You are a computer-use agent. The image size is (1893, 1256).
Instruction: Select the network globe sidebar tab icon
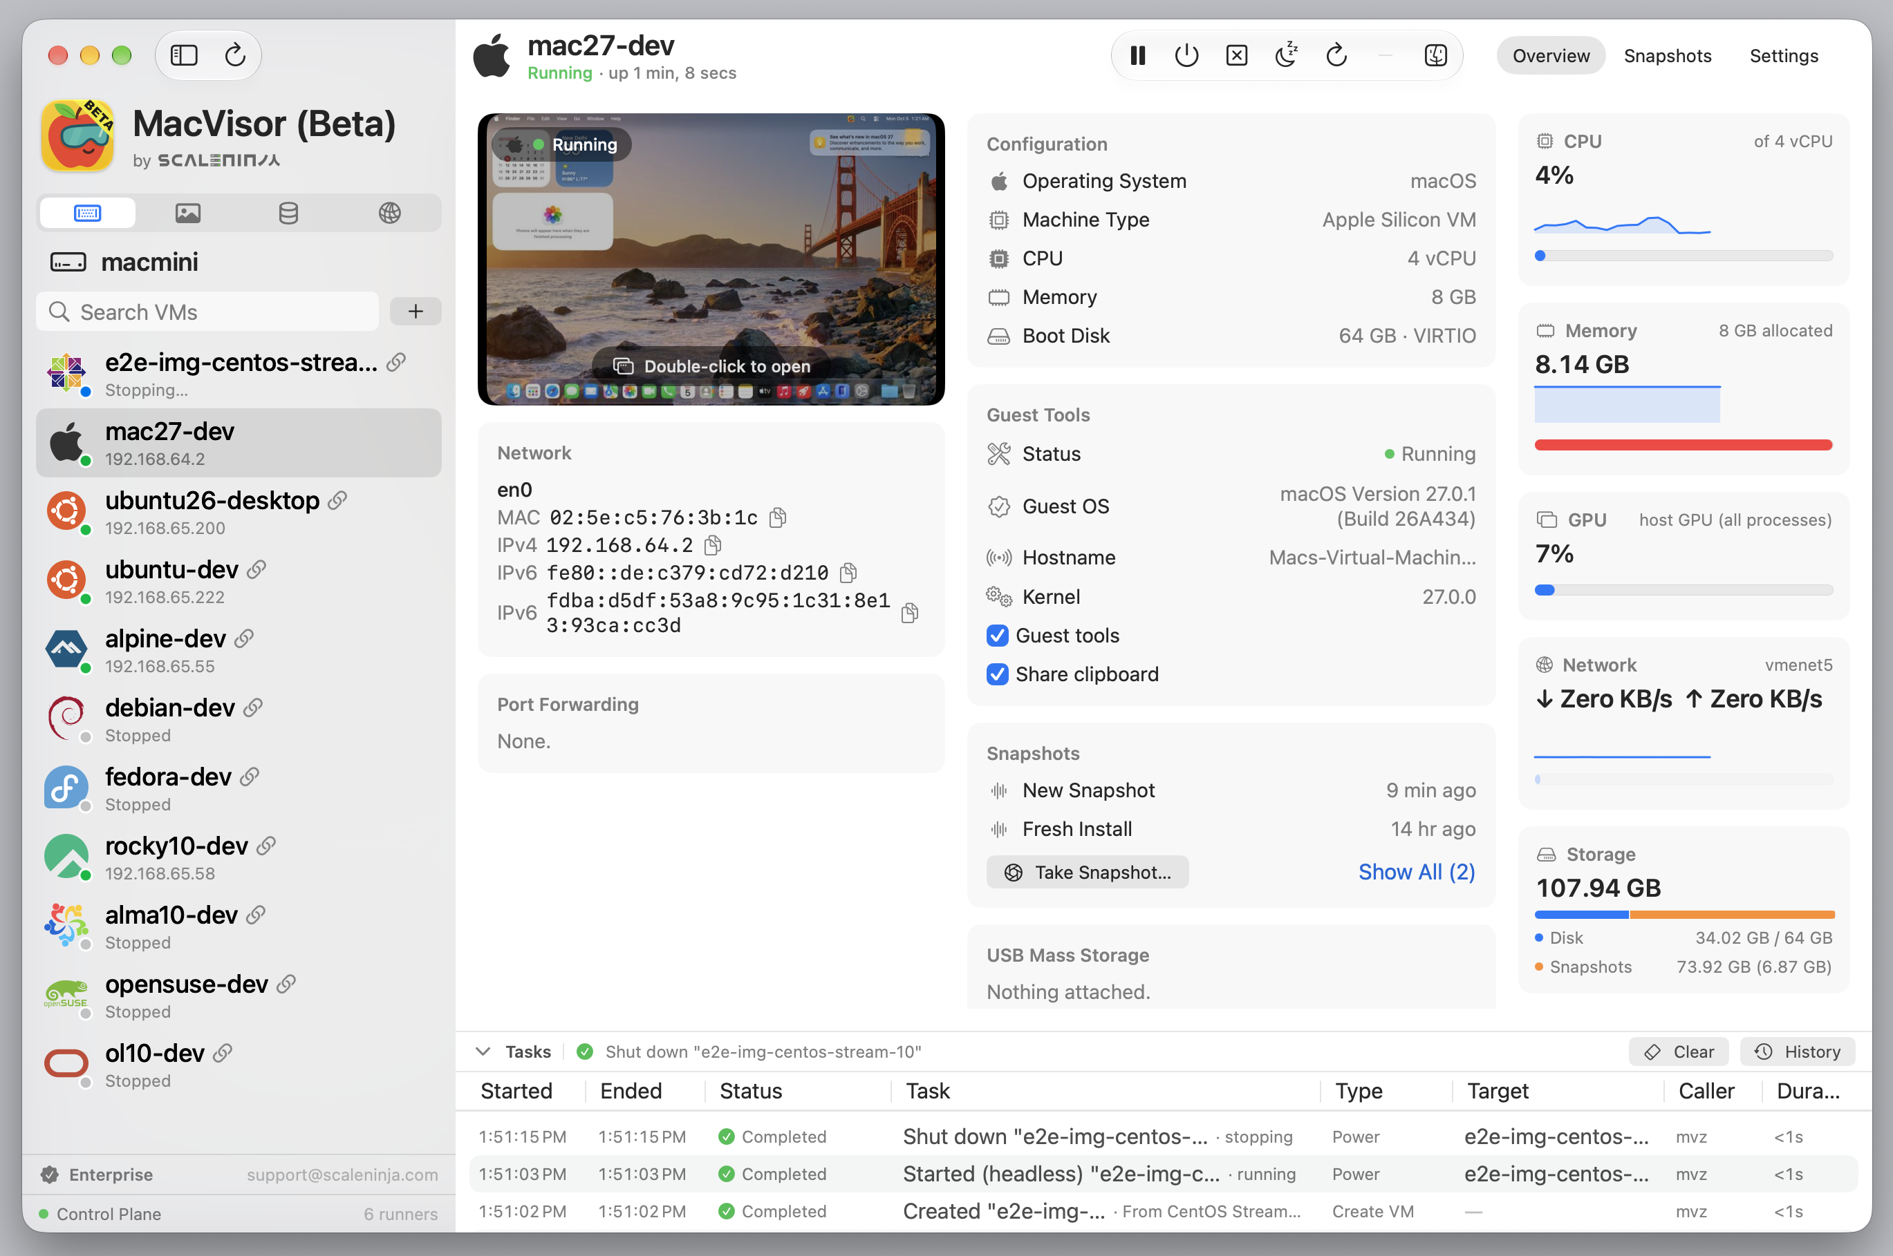[x=389, y=213]
